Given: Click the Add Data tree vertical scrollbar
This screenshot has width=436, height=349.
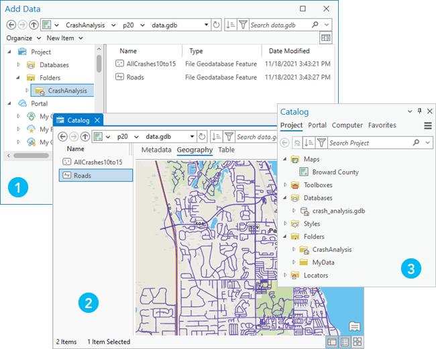Looking at the screenshot, I should click(x=99, y=64).
